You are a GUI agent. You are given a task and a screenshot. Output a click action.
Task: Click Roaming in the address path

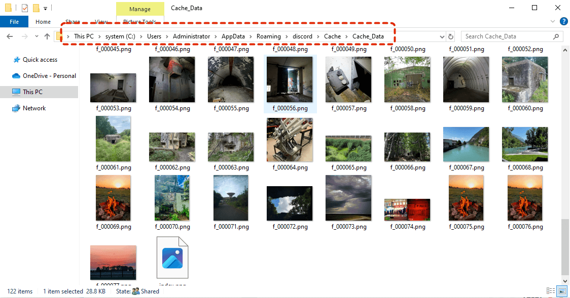269,36
